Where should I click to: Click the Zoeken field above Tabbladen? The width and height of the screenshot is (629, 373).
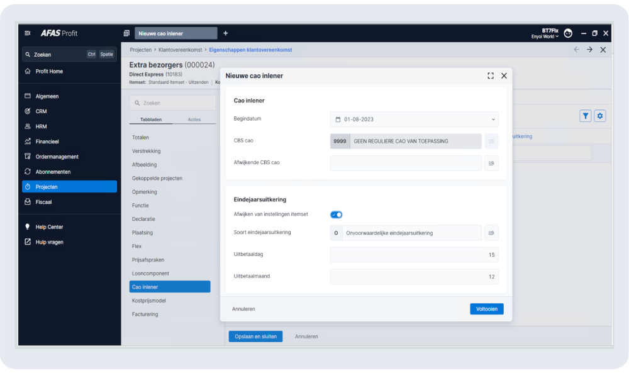coord(172,103)
